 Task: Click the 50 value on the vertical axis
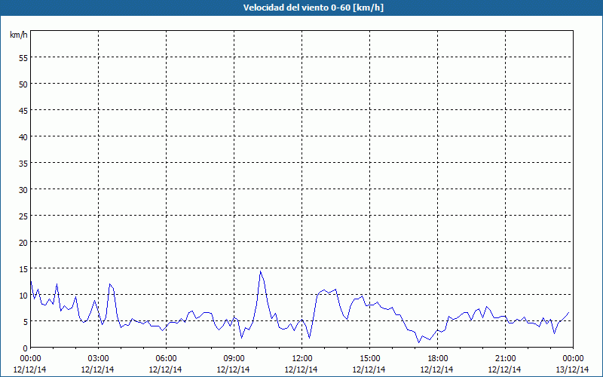(23, 84)
